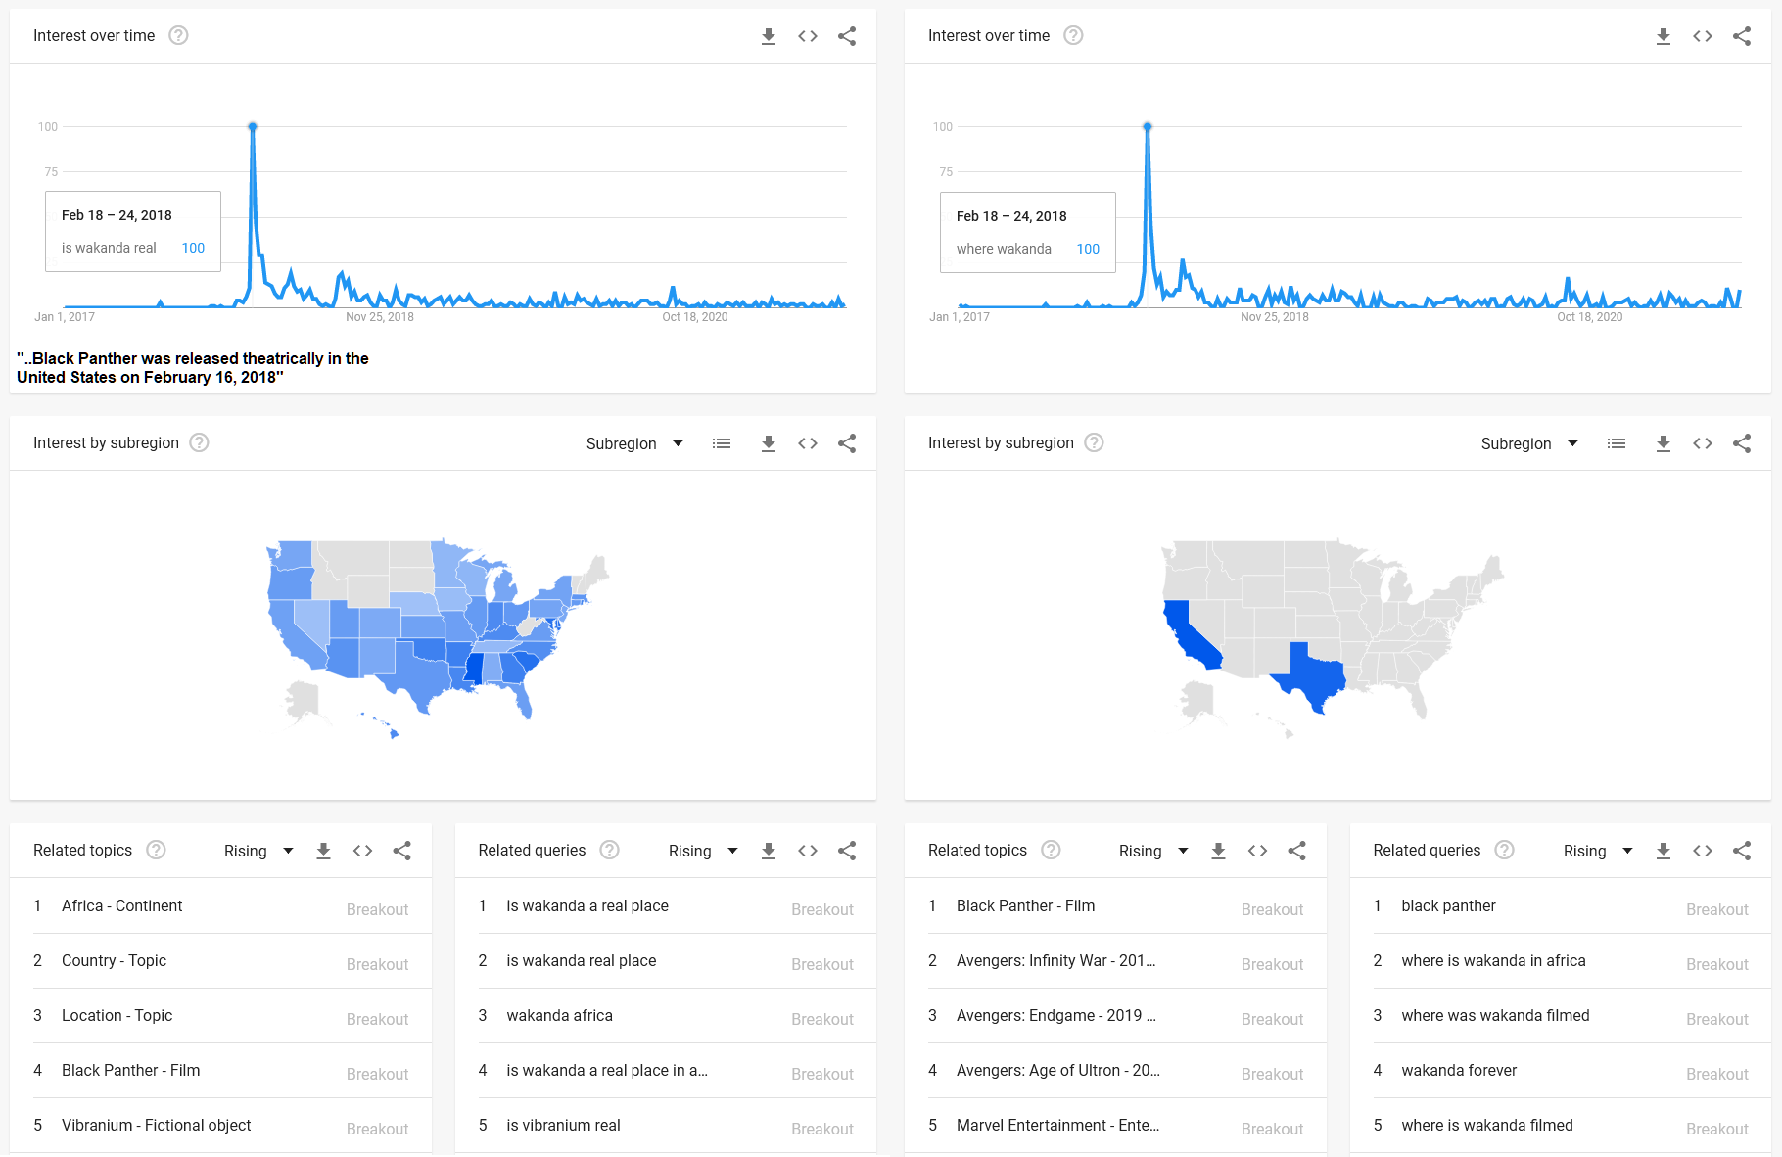Open query 'is wakanda a real place'
Image resolution: width=1782 pixels, height=1157 pixels.
(x=587, y=905)
